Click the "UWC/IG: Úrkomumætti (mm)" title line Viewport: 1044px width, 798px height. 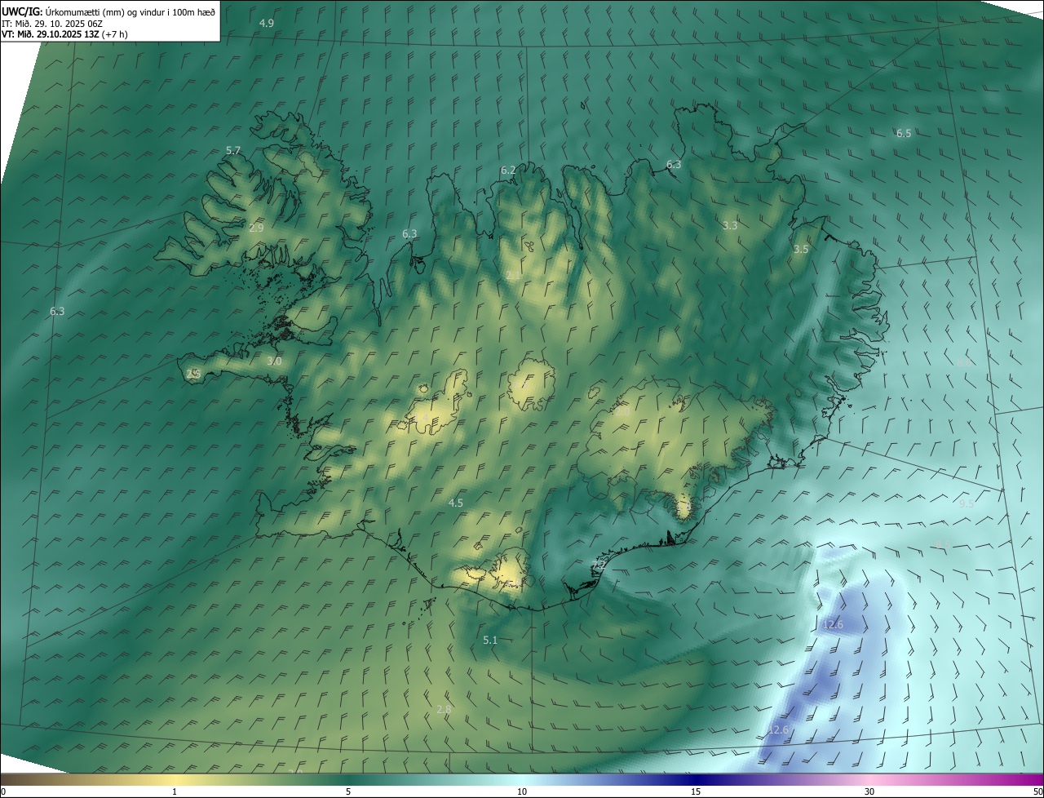pyautogui.click(x=108, y=11)
